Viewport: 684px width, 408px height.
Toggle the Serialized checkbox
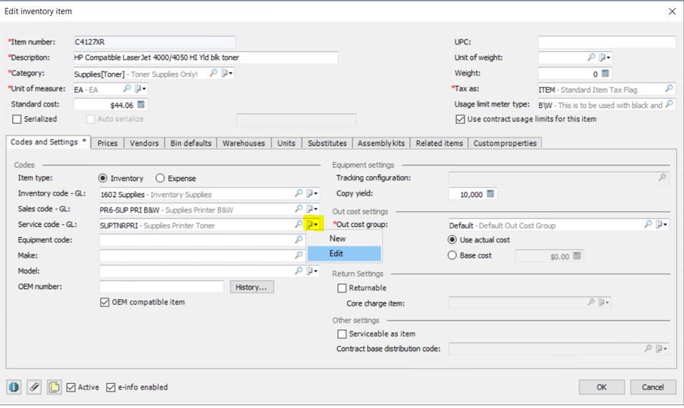pyautogui.click(x=17, y=120)
